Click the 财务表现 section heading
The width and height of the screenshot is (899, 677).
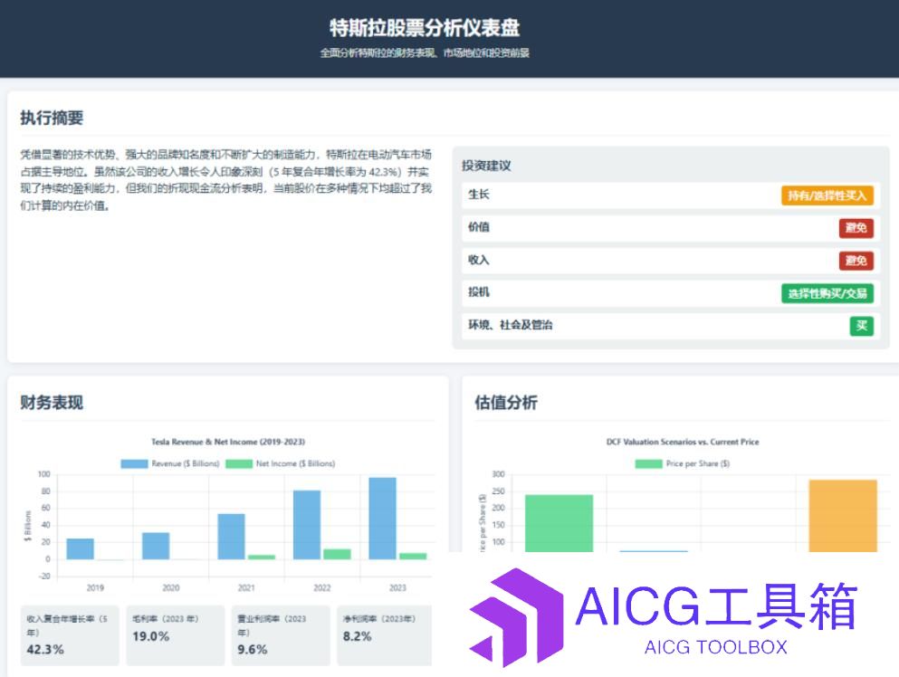point(52,403)
